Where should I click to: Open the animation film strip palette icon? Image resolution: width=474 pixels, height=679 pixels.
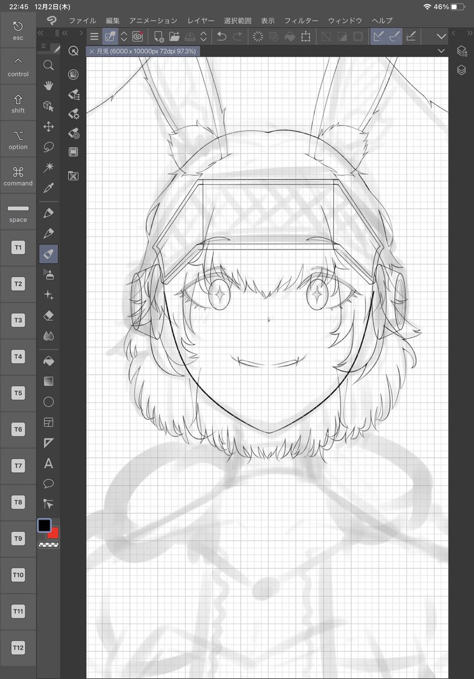73,152
